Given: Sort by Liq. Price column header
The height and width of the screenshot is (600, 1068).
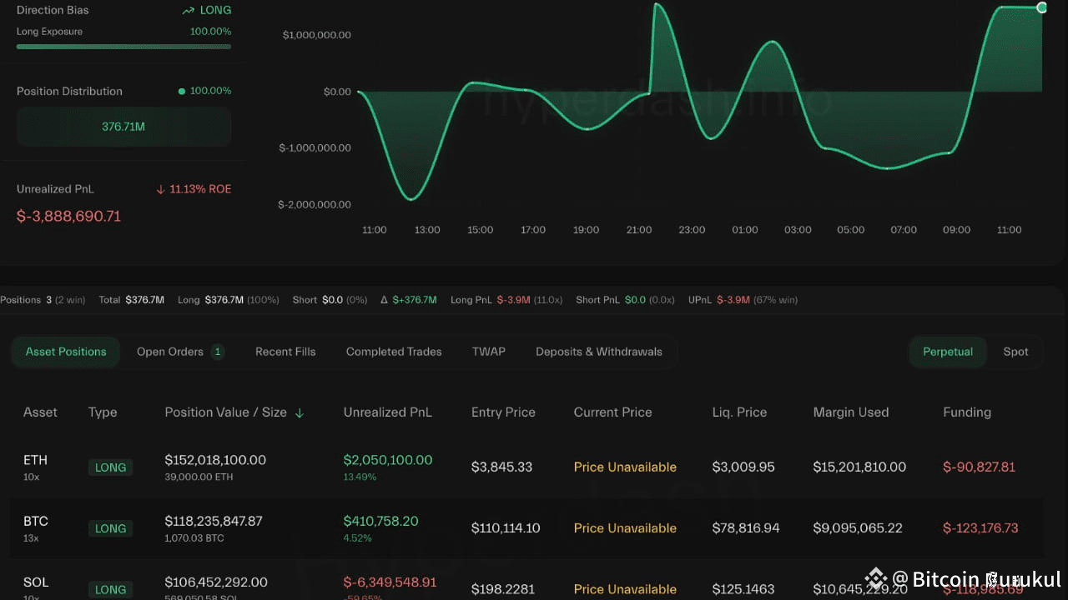Looking at the screenshot, I should [739, 412].
